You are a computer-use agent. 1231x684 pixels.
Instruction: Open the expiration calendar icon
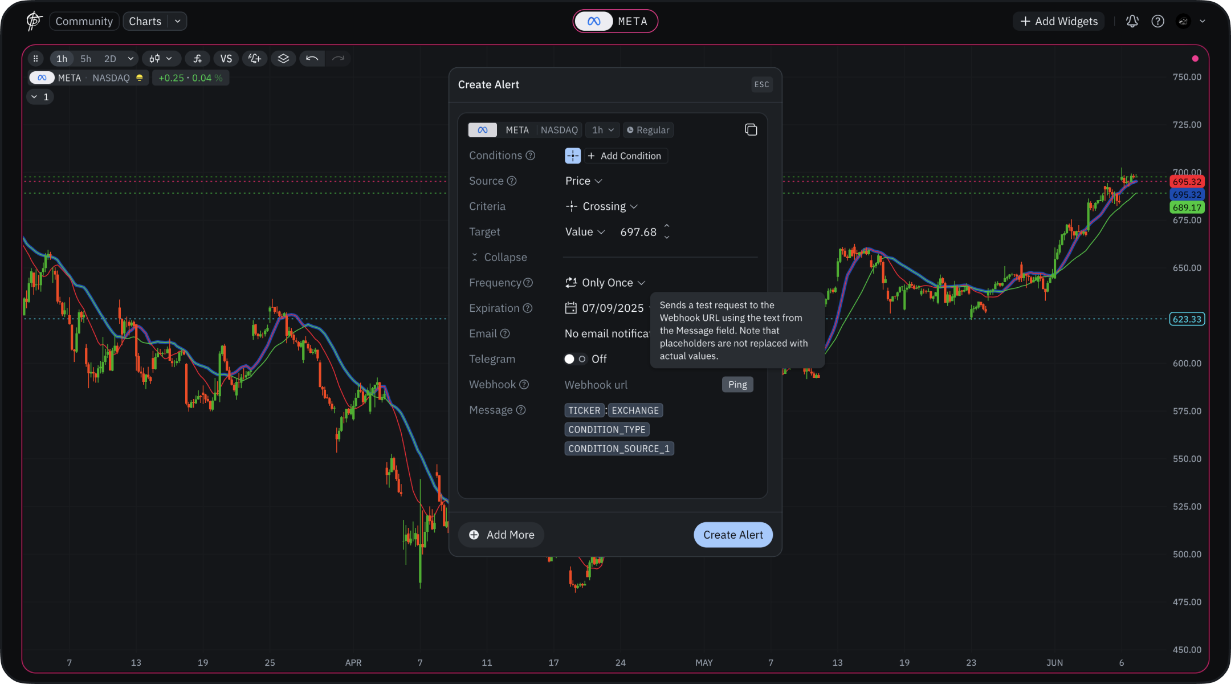coord(571,308)
